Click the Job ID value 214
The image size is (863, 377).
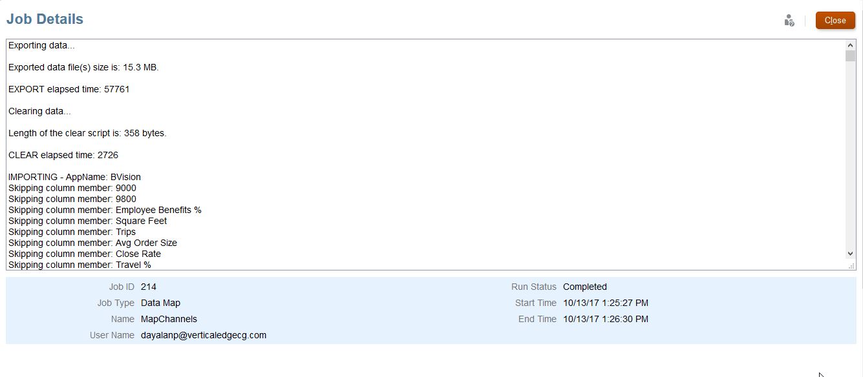pos(148,287)
